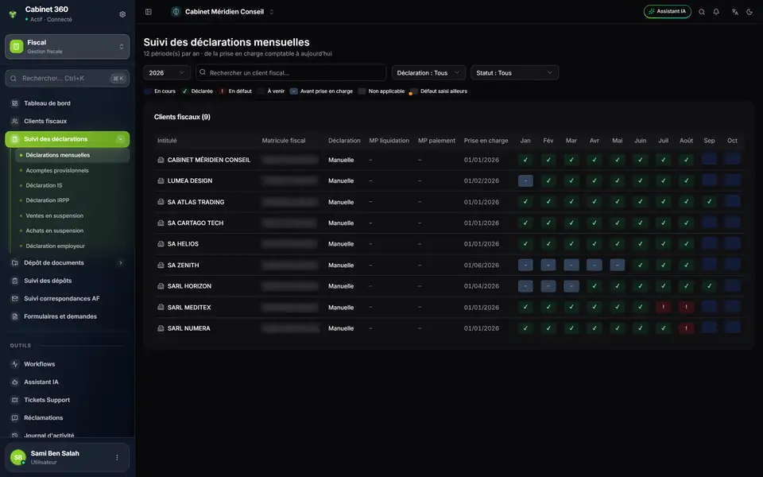Open Ventes en suspension

55,215
